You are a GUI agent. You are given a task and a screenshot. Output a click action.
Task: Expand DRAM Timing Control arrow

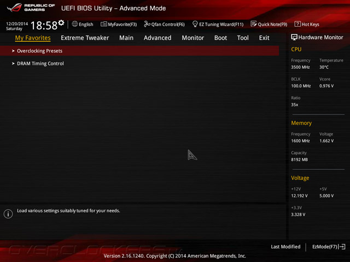pos(13,63)
